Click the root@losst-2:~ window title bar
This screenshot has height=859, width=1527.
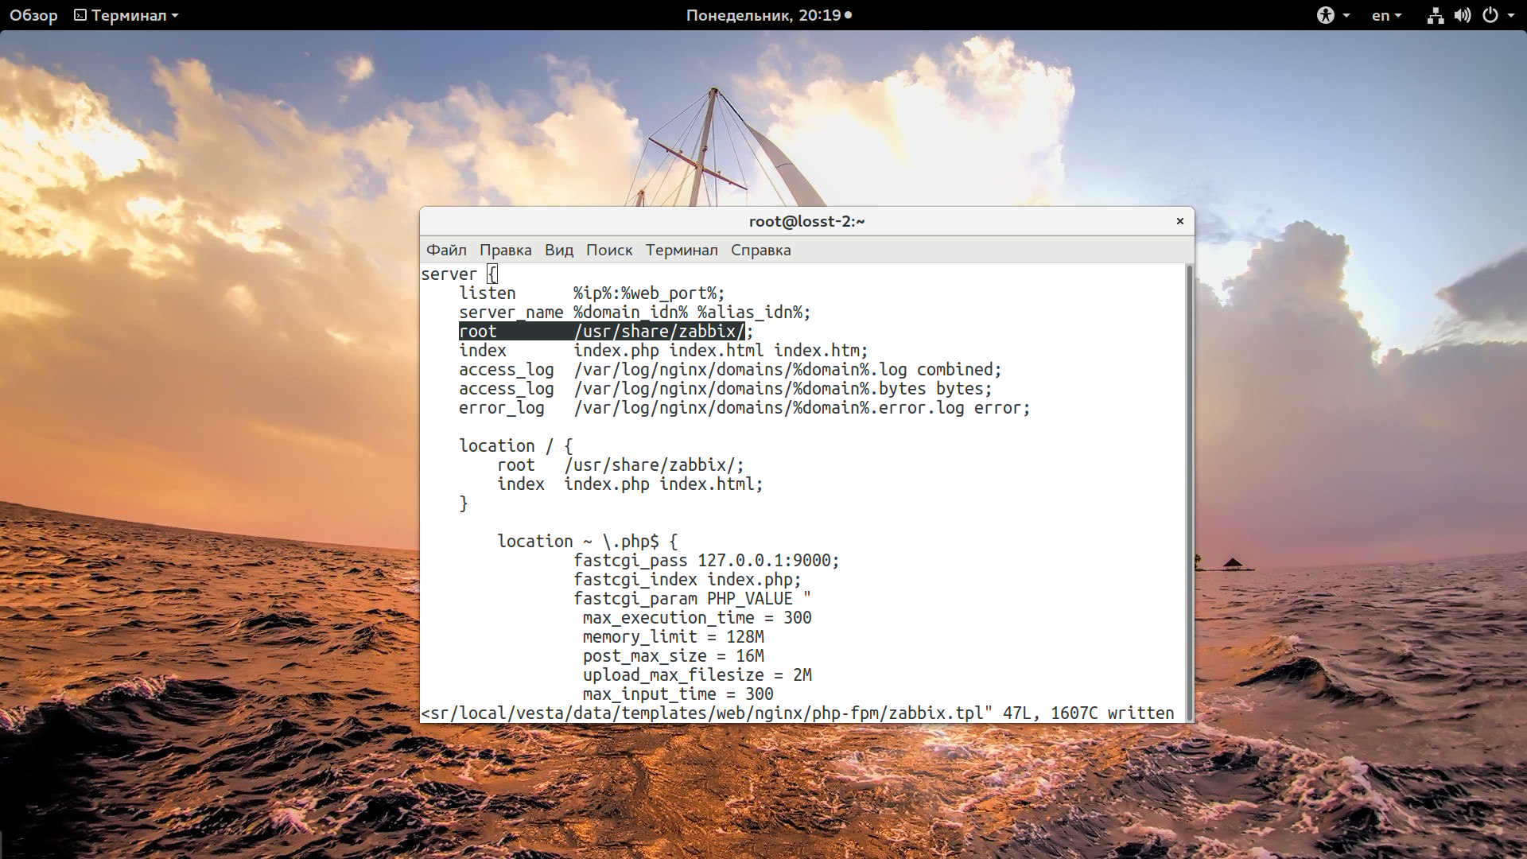pyautogui.click(x=806, y=221)
